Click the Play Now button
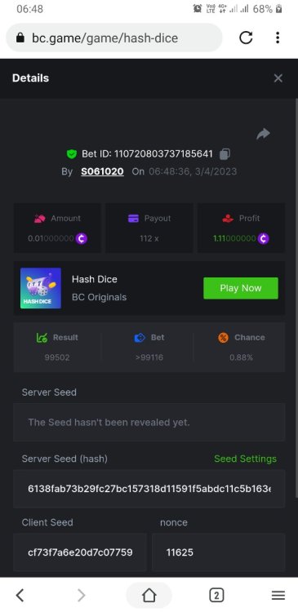Image resolution: width=298 pixels, height=612 pixels. (241, 288)
